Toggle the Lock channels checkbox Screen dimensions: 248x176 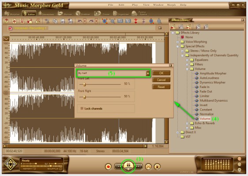point(82,108)
